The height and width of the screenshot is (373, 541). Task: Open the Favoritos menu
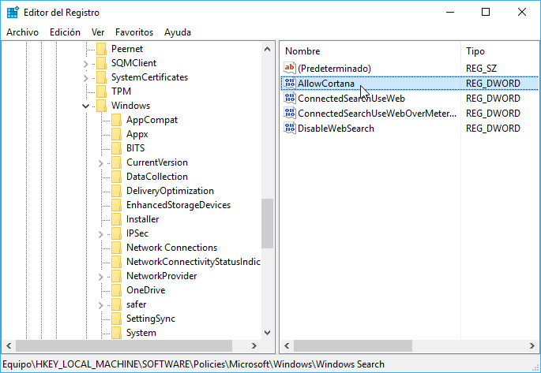coord(134,32)
